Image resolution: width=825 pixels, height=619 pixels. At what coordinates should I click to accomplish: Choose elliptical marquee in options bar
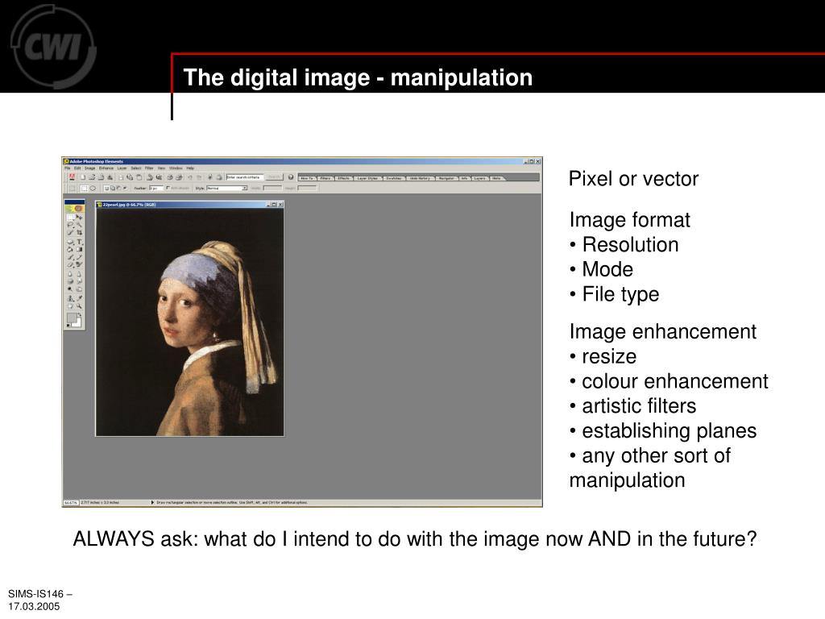pyautogui.click(x=93, y=188)
